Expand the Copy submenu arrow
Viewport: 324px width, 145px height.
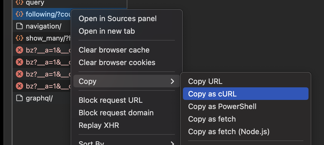click(x=172, y=81)
